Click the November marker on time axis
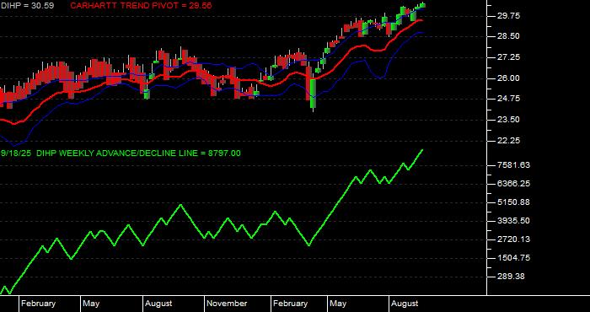 click(x=227, y=304)
